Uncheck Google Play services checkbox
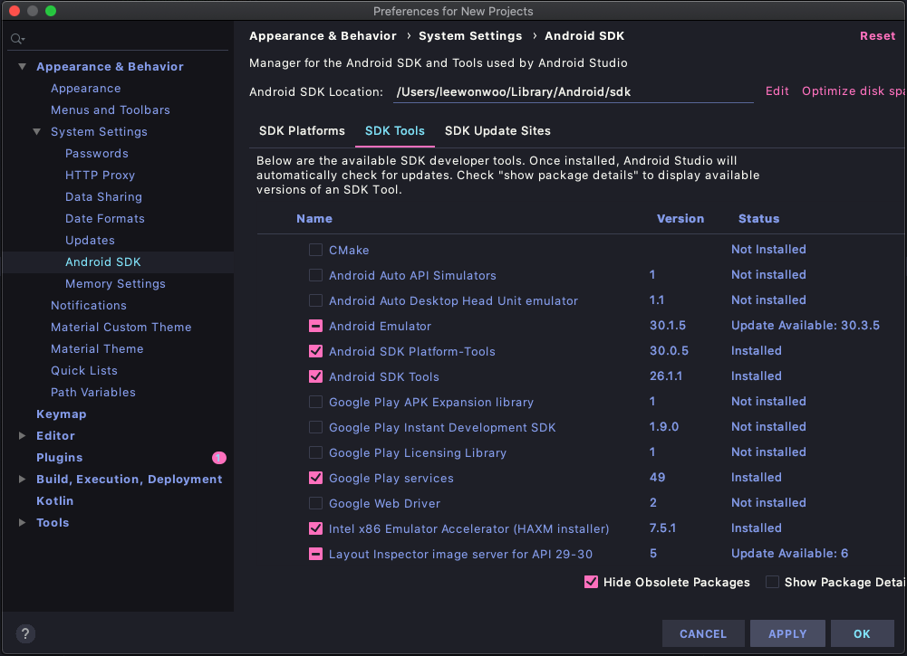The width and height of the screenshot is (907, 656). point(315,478)
